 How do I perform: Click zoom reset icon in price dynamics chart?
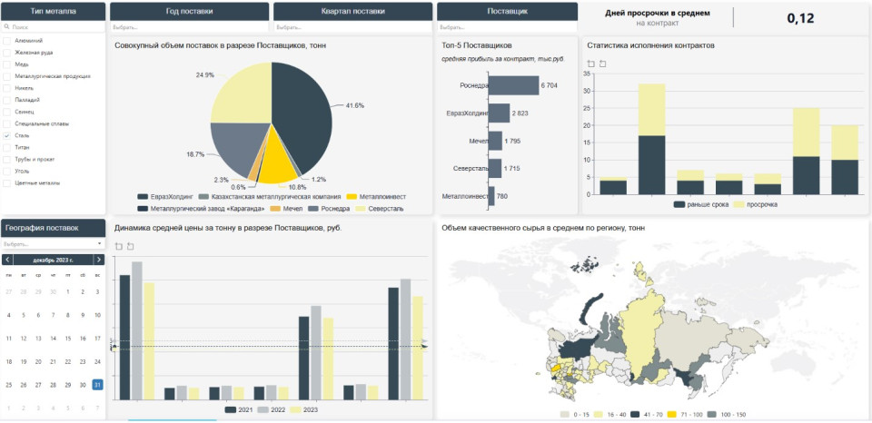point(130,246)
